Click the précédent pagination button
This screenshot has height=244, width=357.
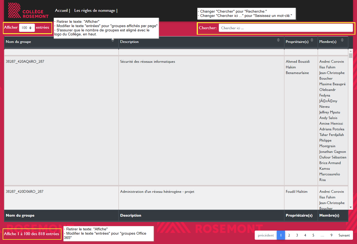pos(266,235)
